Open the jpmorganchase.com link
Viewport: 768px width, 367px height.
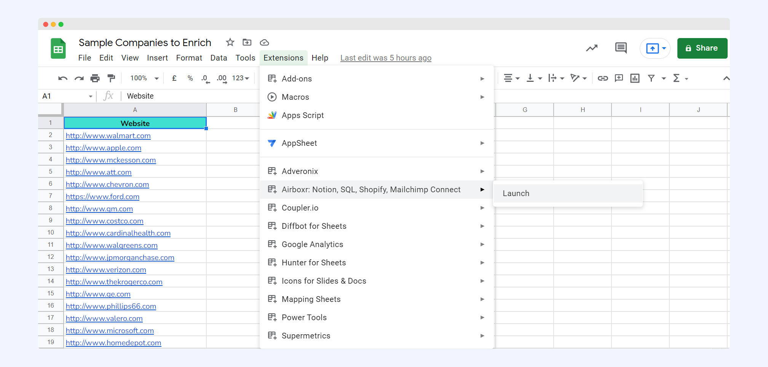click(x=120, y=257)
